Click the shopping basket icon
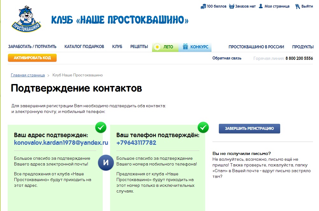Screen dimensions: 319x211 coord(232,6)
